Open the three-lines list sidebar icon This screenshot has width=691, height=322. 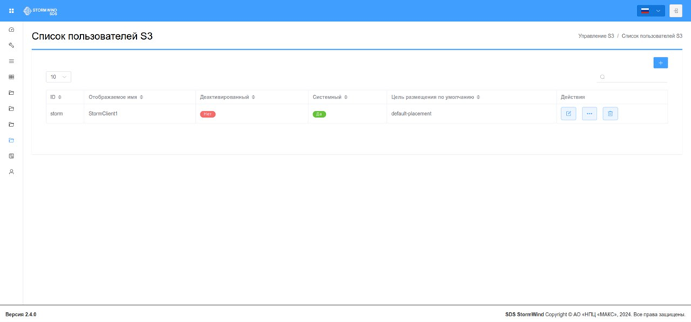coord(11,61)
